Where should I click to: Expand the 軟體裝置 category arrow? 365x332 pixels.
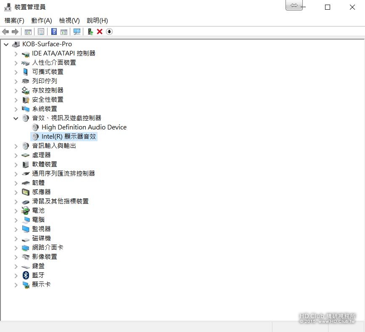click(x=16, y=165)
